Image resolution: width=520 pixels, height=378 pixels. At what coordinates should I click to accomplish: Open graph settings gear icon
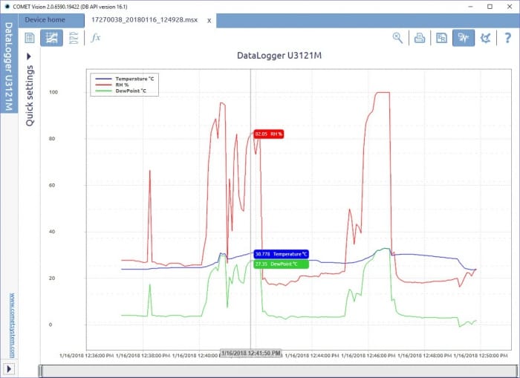point(486,38)
